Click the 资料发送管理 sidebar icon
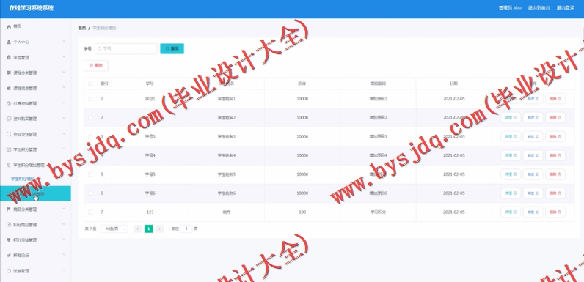 click(9, 134)
